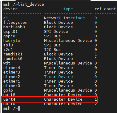Click Character Device text in uart4 row
The image size is (117, 113).
[63, 99]
